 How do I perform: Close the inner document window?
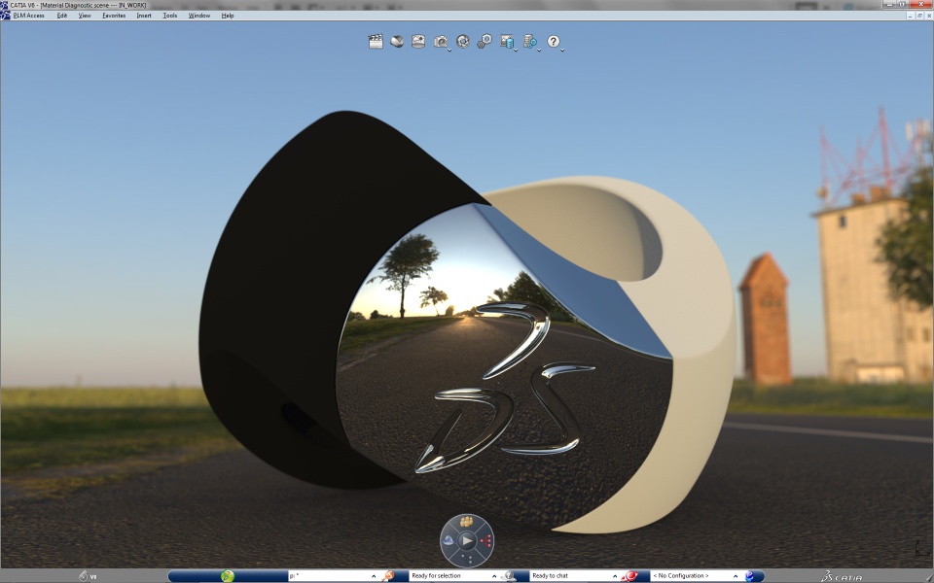tap(927, 16)
